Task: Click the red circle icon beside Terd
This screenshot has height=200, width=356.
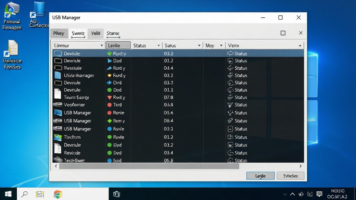Action: point(110,105)
